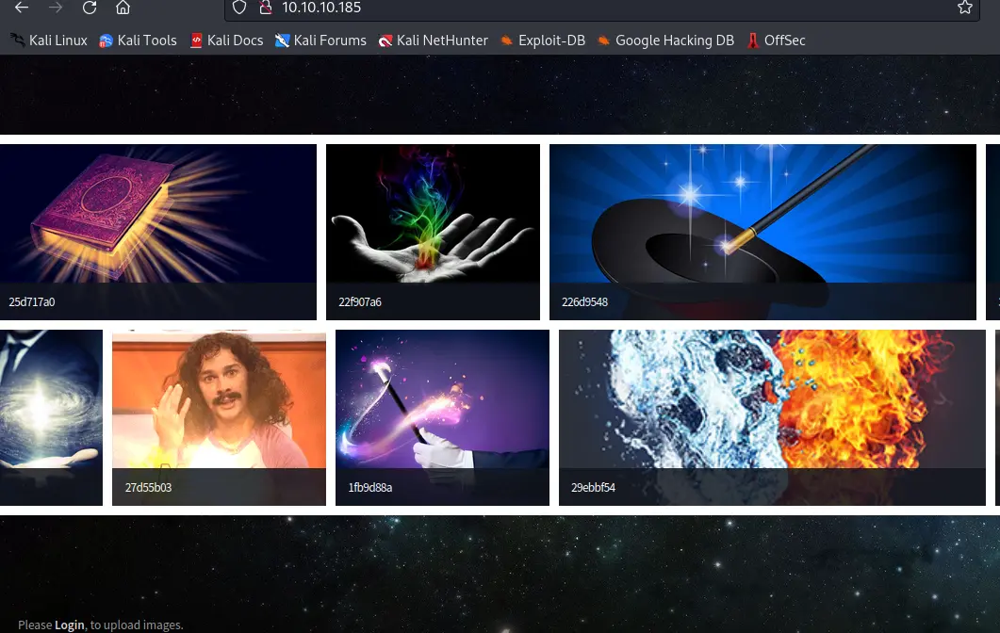Open the Kali Docs bookmark label
The width and height of the screenshot is (1000, 633).
tap(235, 41)
